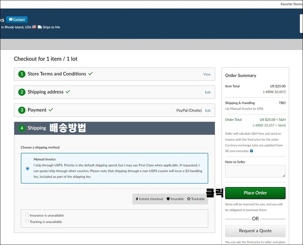Click the Request a Quote button
This screenshot has height=245, width=303.
point(255,231)
